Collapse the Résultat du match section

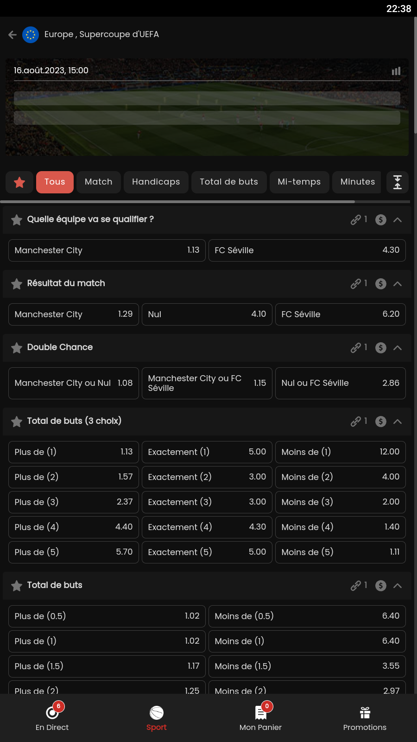[x=398, y=284]
